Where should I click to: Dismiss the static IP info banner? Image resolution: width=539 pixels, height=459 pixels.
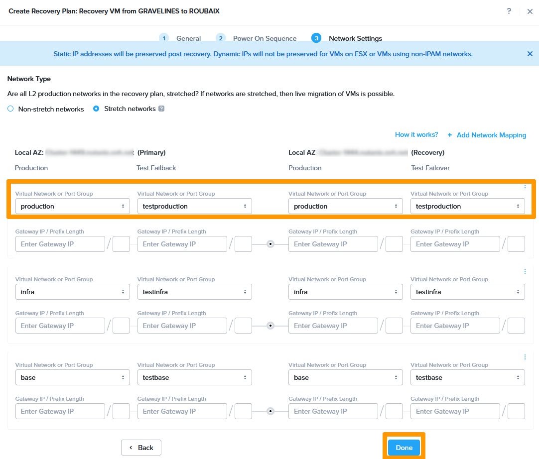click(x=530, y=54)
